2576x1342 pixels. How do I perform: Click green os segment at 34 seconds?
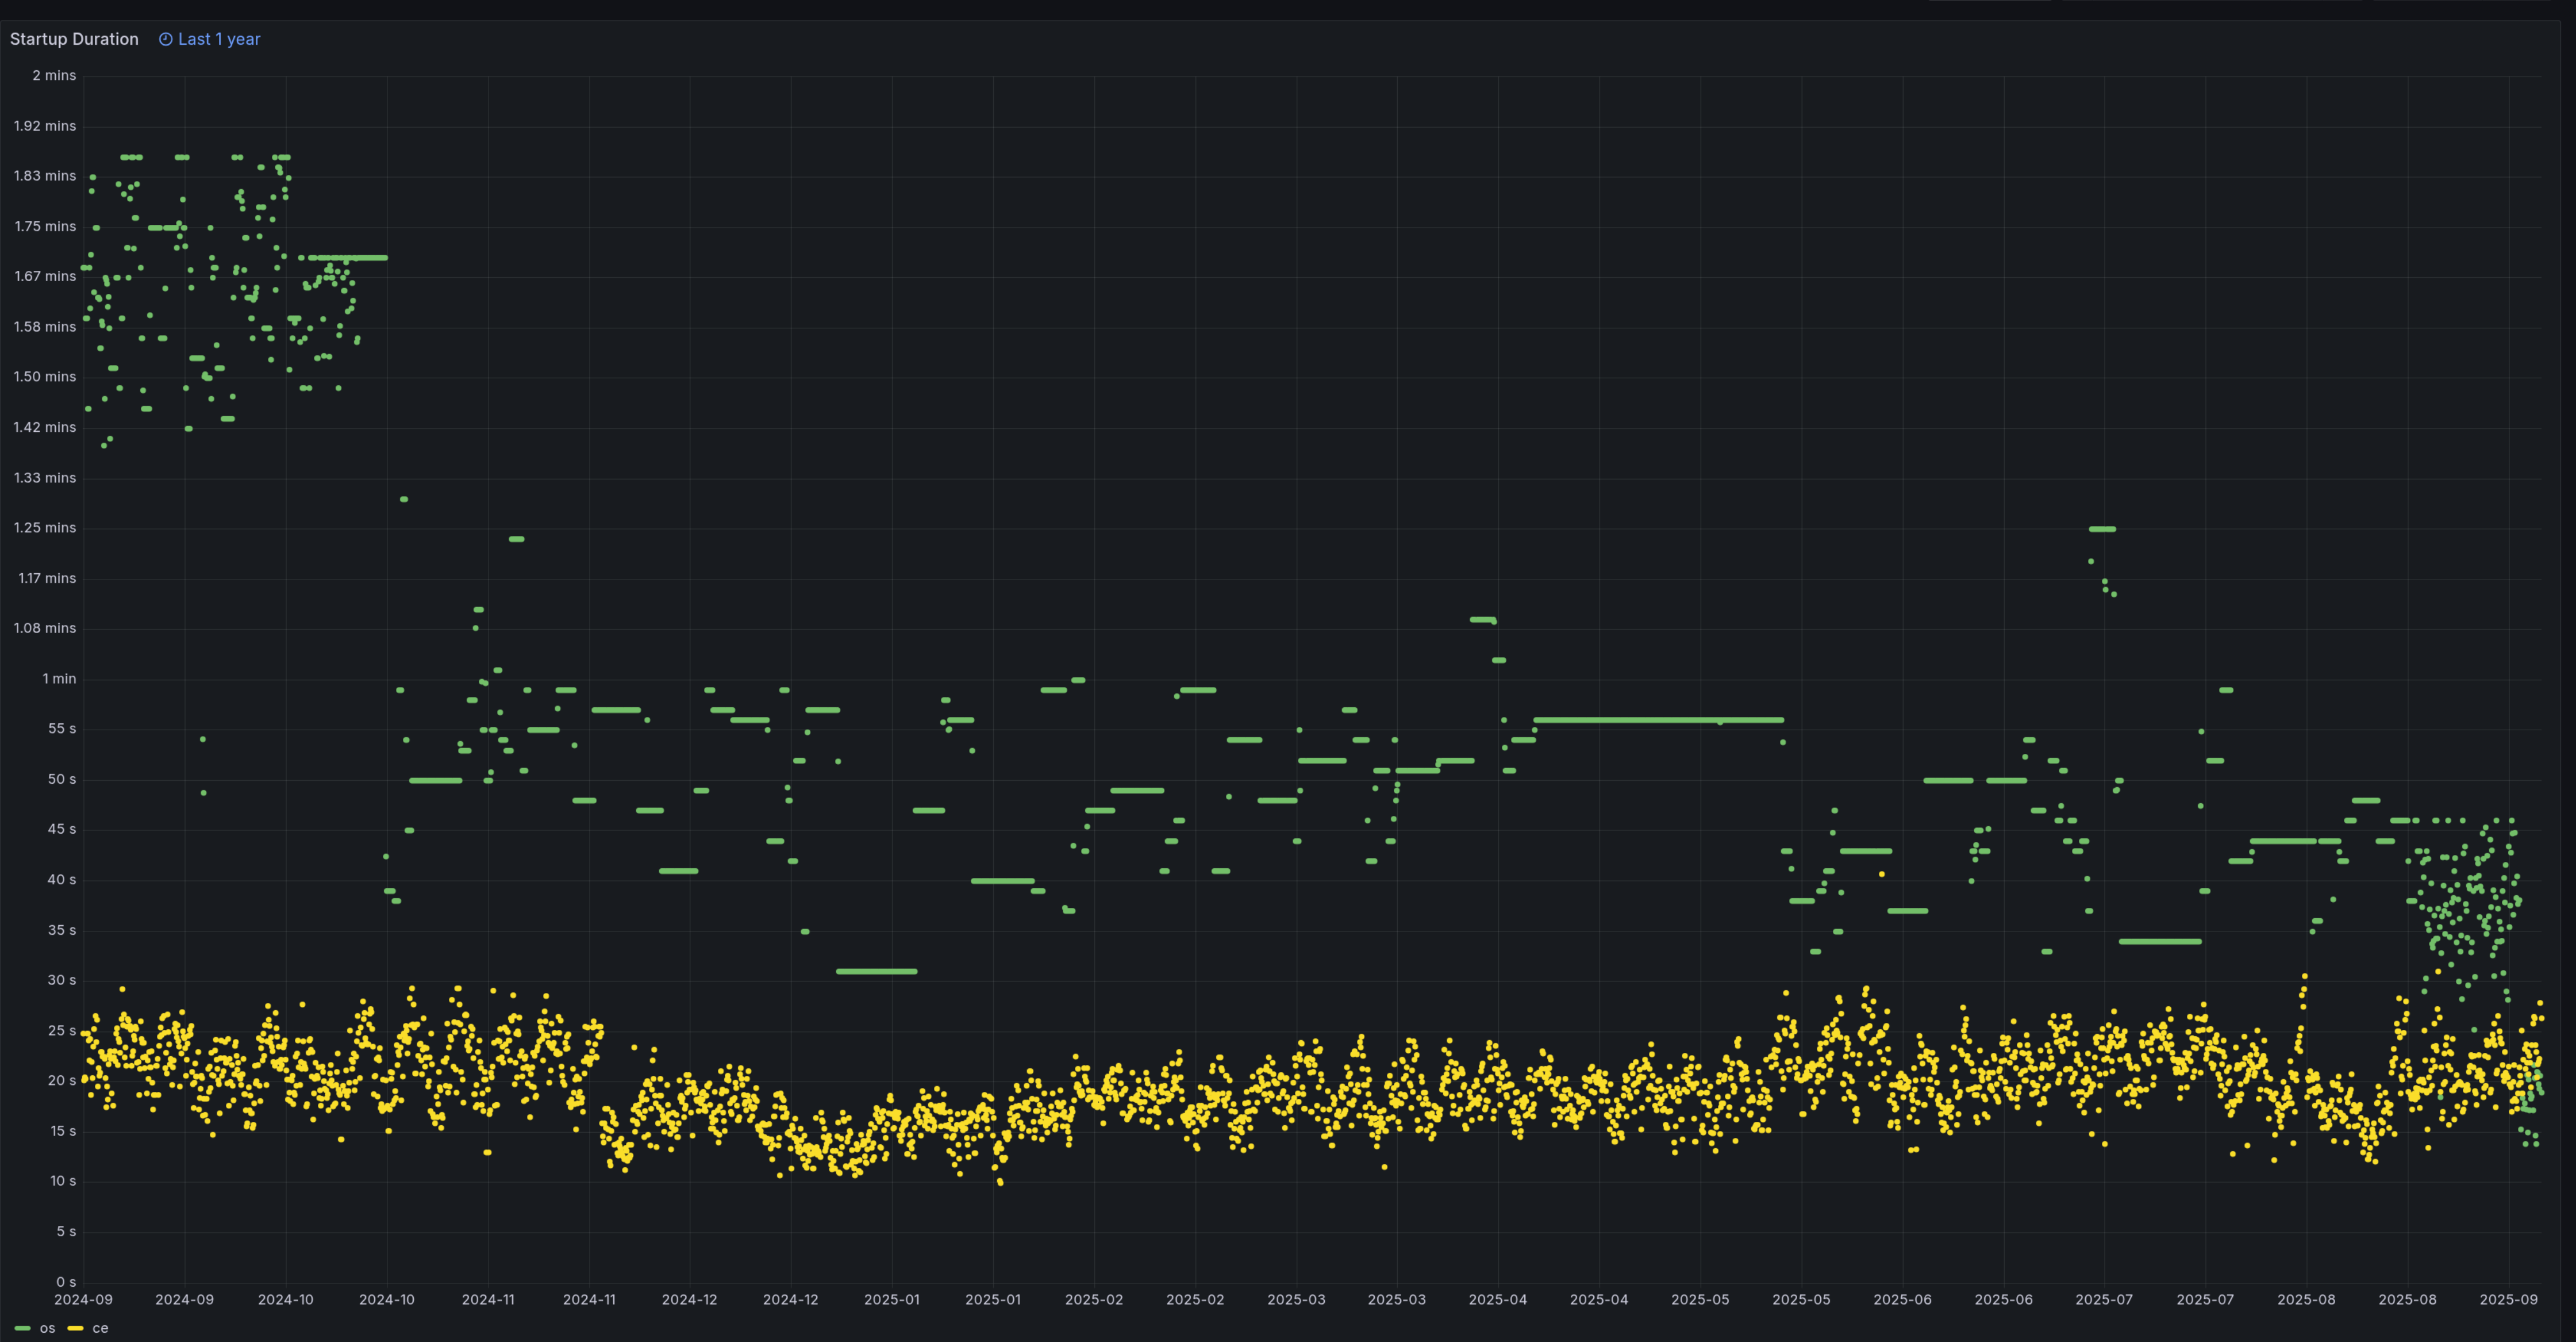pyautogui.click(x=2160, y=942)
